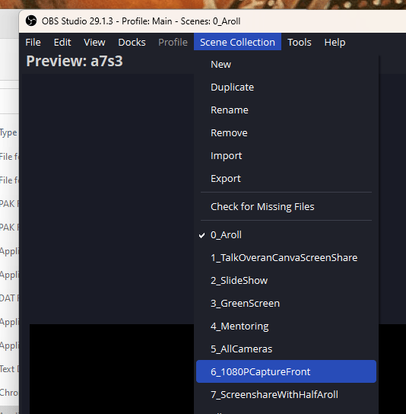The width and height of the screenshot is (406, 414).
Task: Click the OBS Studio logo icon
Action: coord(31,21)
